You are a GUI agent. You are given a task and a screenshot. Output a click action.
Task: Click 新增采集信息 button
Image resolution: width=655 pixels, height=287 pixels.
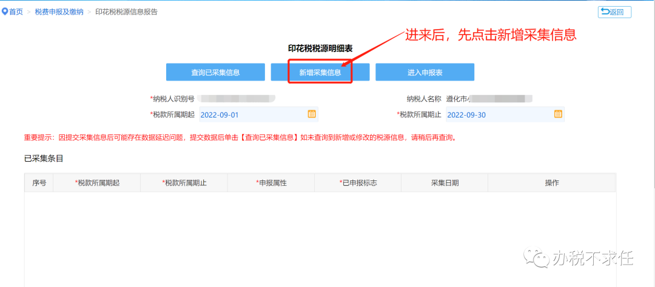click(x=320, y=72)
